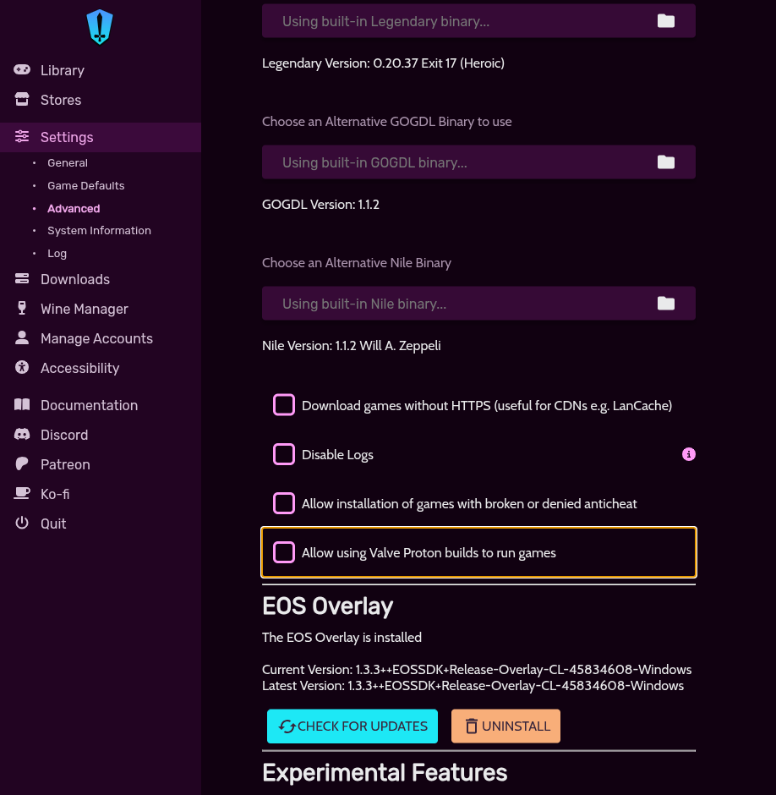Click folder icon for Nile binary

point(666,304)
